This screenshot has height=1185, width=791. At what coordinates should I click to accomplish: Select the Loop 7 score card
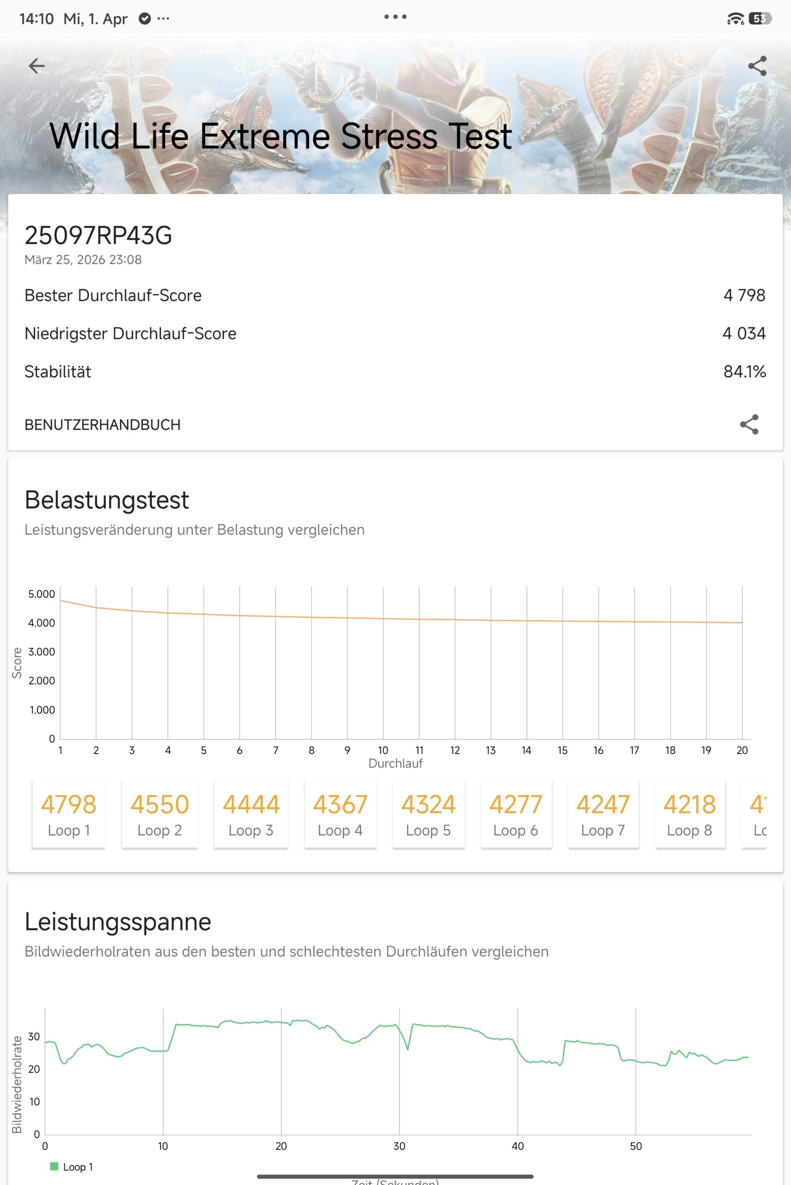pos(603,814)
